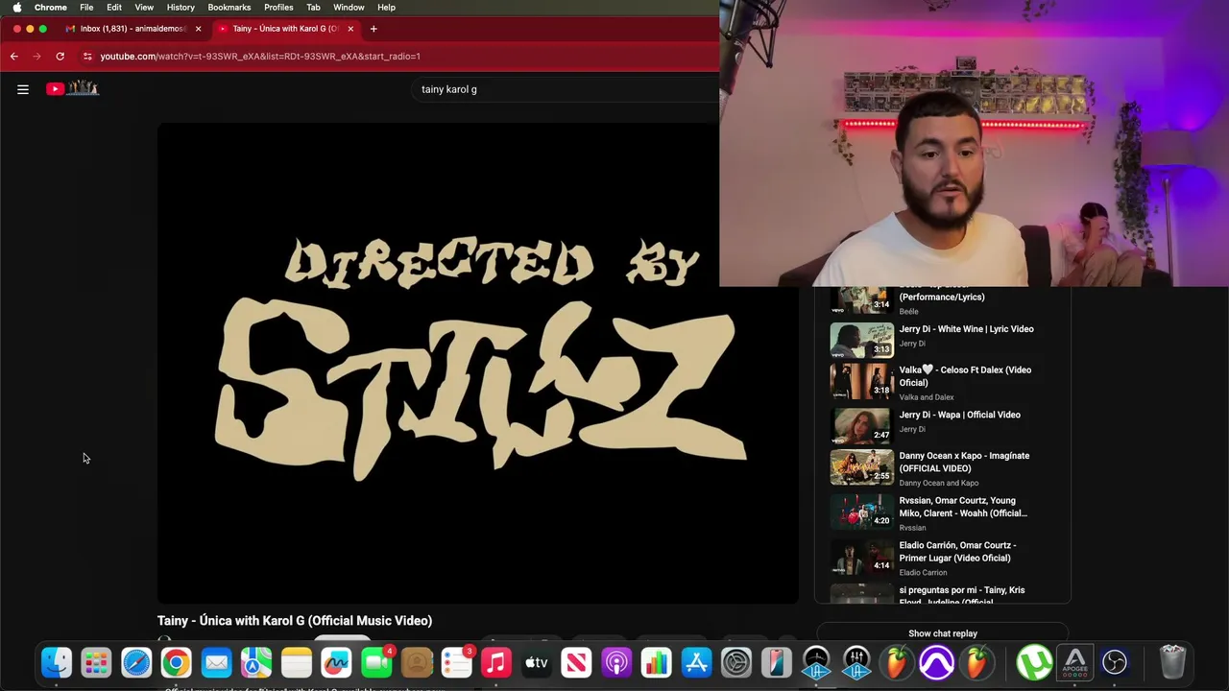1229x691 pixels.
Task: Open Contacts from the dock
Action: 417,662
